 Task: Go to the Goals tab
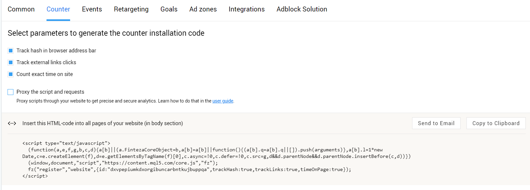click(x=169, y=9)
